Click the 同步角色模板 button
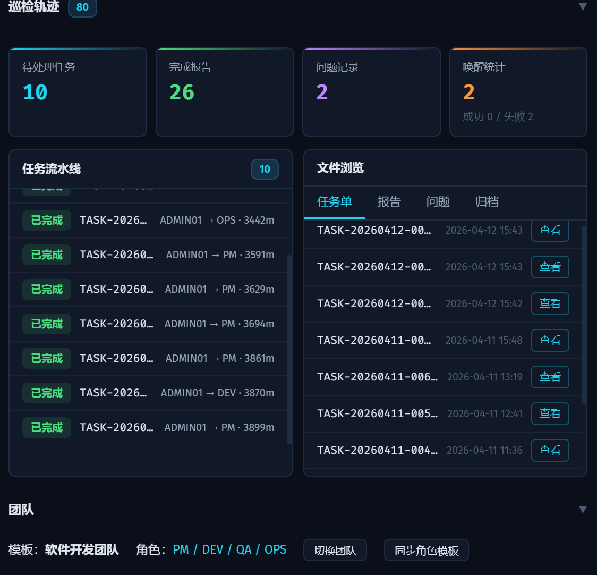This screenshot has width=597, height=575. tap(426, 550)
